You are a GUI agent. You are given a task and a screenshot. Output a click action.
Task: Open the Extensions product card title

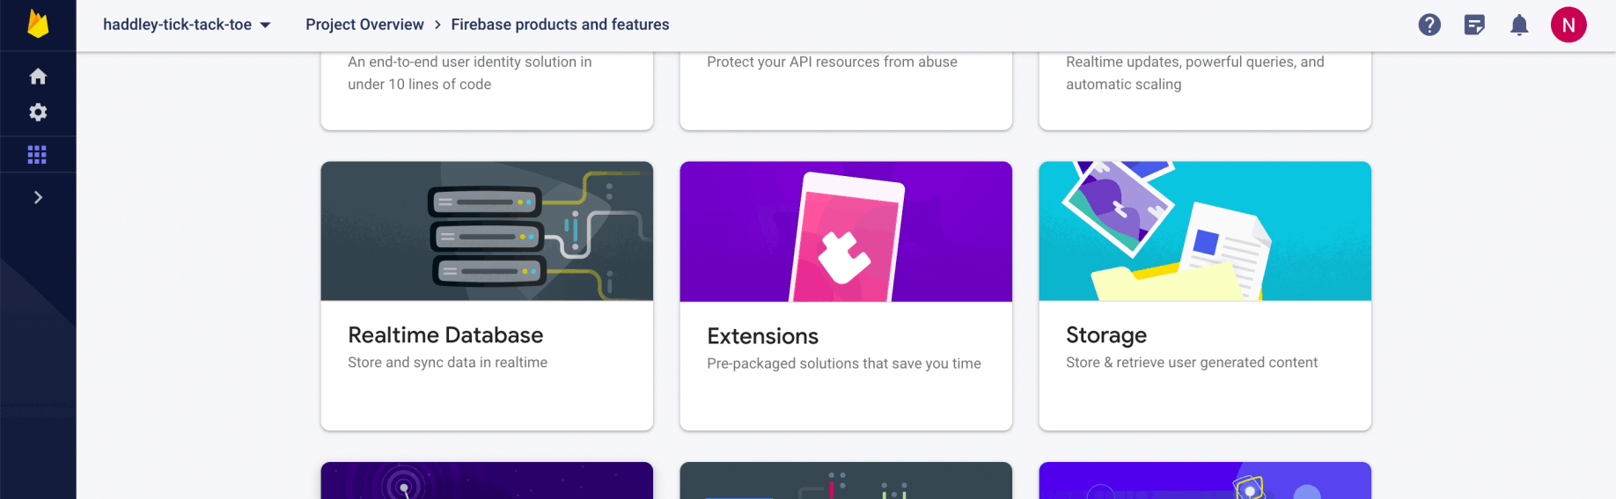[x=762, y=336]
